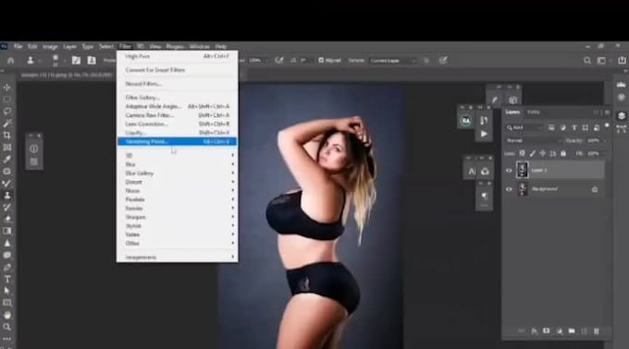
Task: Click the document tab title
Action: click(x=67, y=75)
